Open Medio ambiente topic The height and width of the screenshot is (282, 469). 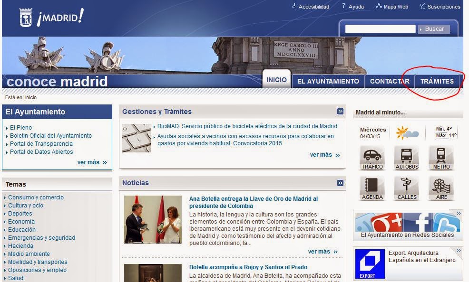point(29,254)
